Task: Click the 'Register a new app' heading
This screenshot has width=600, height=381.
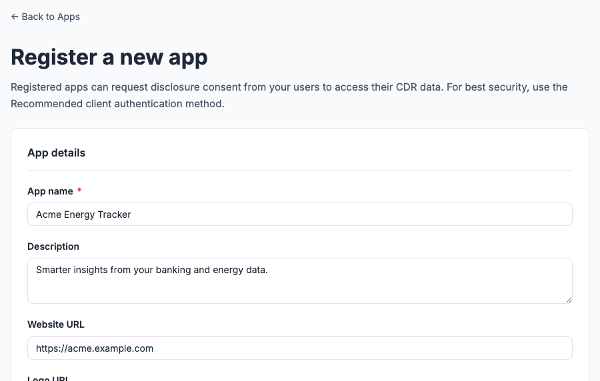Action: [109, 58]
